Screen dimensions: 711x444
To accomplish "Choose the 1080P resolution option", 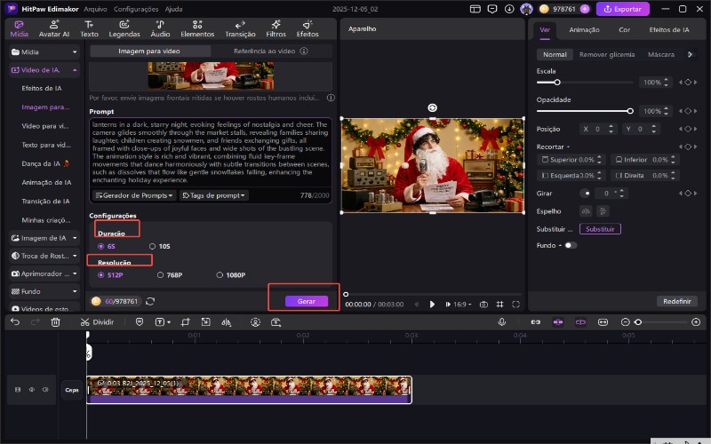I will click(230, 275).
